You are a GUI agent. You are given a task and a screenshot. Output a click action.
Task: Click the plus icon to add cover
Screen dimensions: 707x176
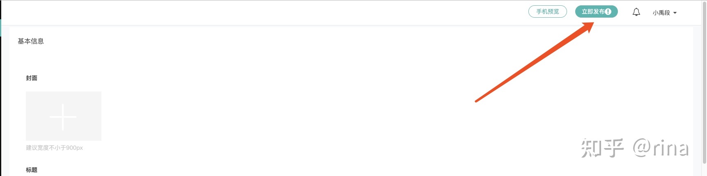(x=63, y=117)
